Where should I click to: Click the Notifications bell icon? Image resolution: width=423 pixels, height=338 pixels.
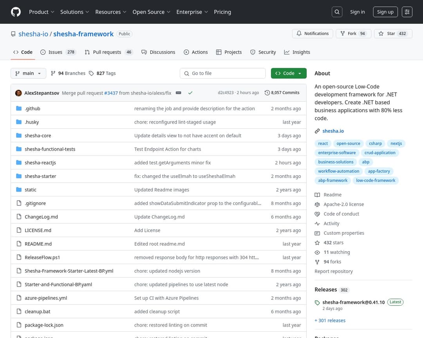(x=299, y=33)
